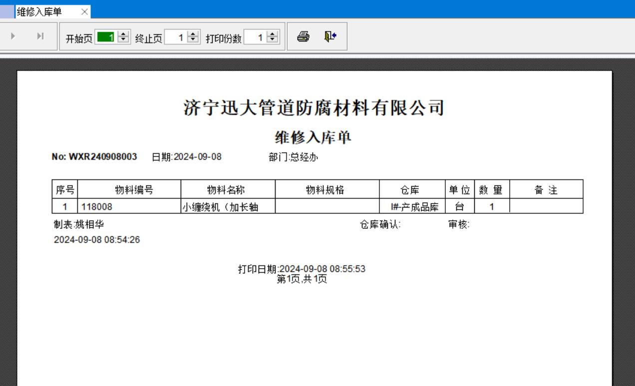
Task: Click the company title 济宁迅大管道防腐材料有限公司
Action: (x=314, y=108)
